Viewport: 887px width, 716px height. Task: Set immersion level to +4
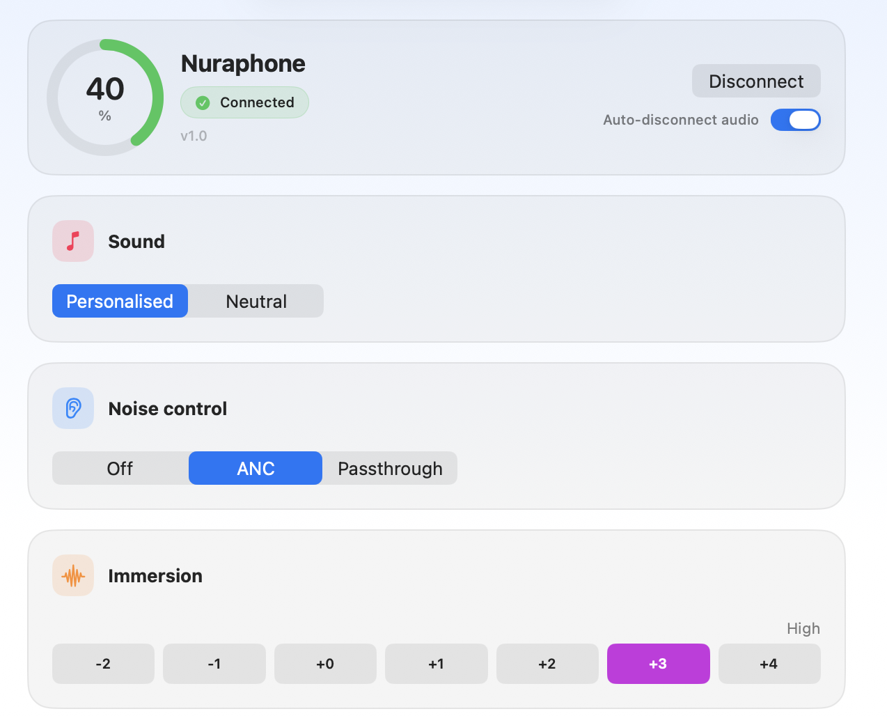[x=769, y=664]
